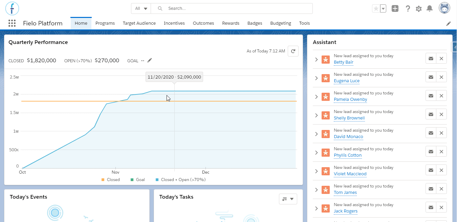Email lead Tom James
The height and width of the screenshot is (222, 457).
[x=431, y=189]
